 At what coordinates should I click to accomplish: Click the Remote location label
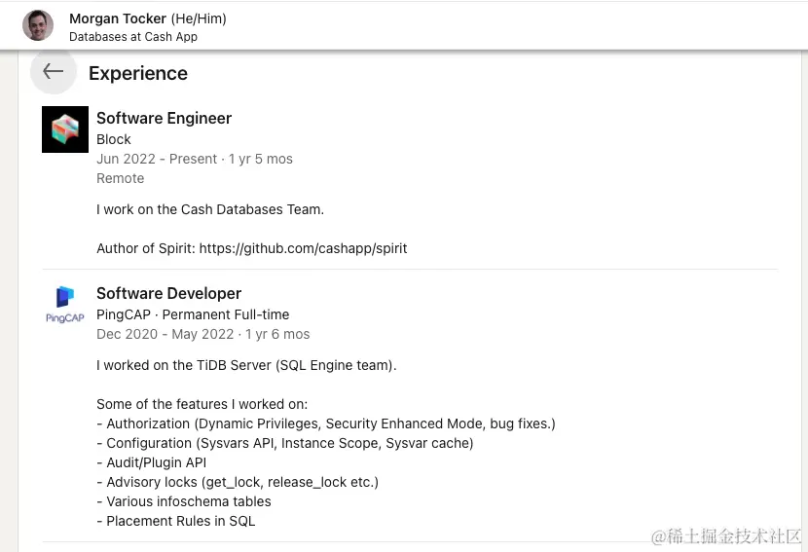pos(120,178)
